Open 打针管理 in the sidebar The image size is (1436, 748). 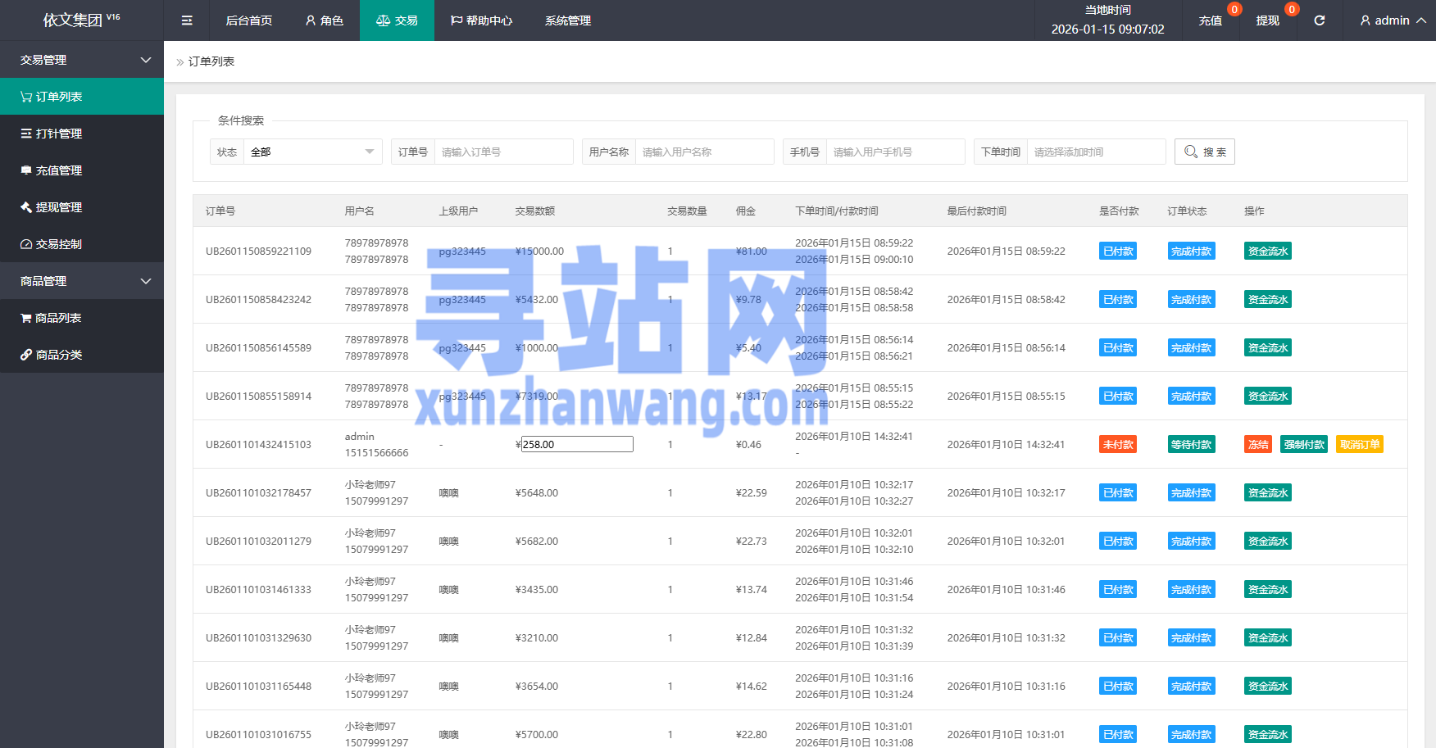pyautogui.click(x=58, y=134)
